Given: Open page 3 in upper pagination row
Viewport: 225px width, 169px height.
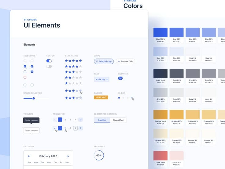Looking at the screenshot, I should (70, 120).
